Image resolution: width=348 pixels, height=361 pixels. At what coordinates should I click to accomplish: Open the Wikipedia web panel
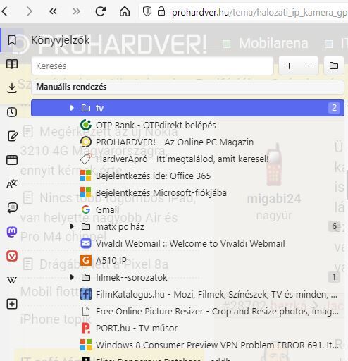click(x=12, y=280)
